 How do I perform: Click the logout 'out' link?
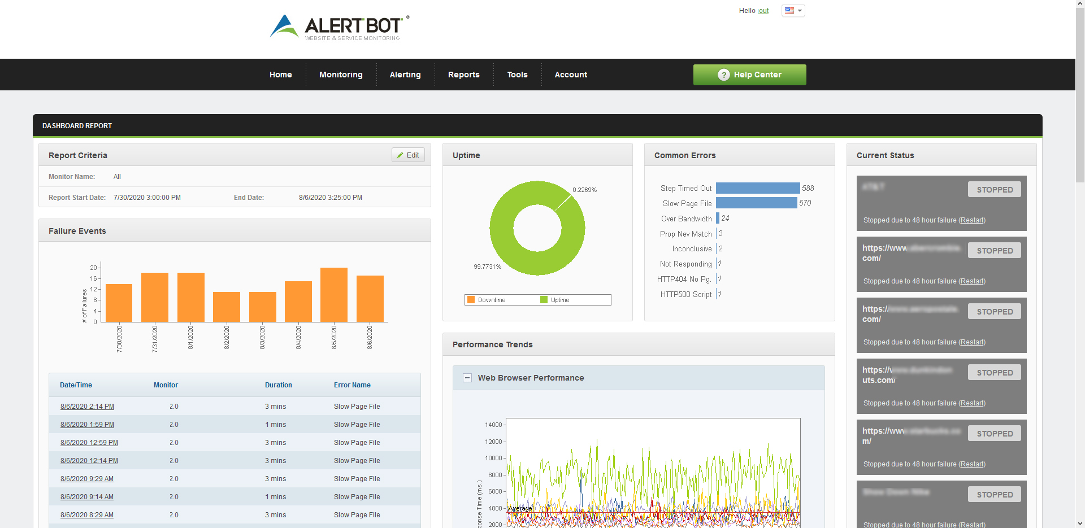pos(763,11)
